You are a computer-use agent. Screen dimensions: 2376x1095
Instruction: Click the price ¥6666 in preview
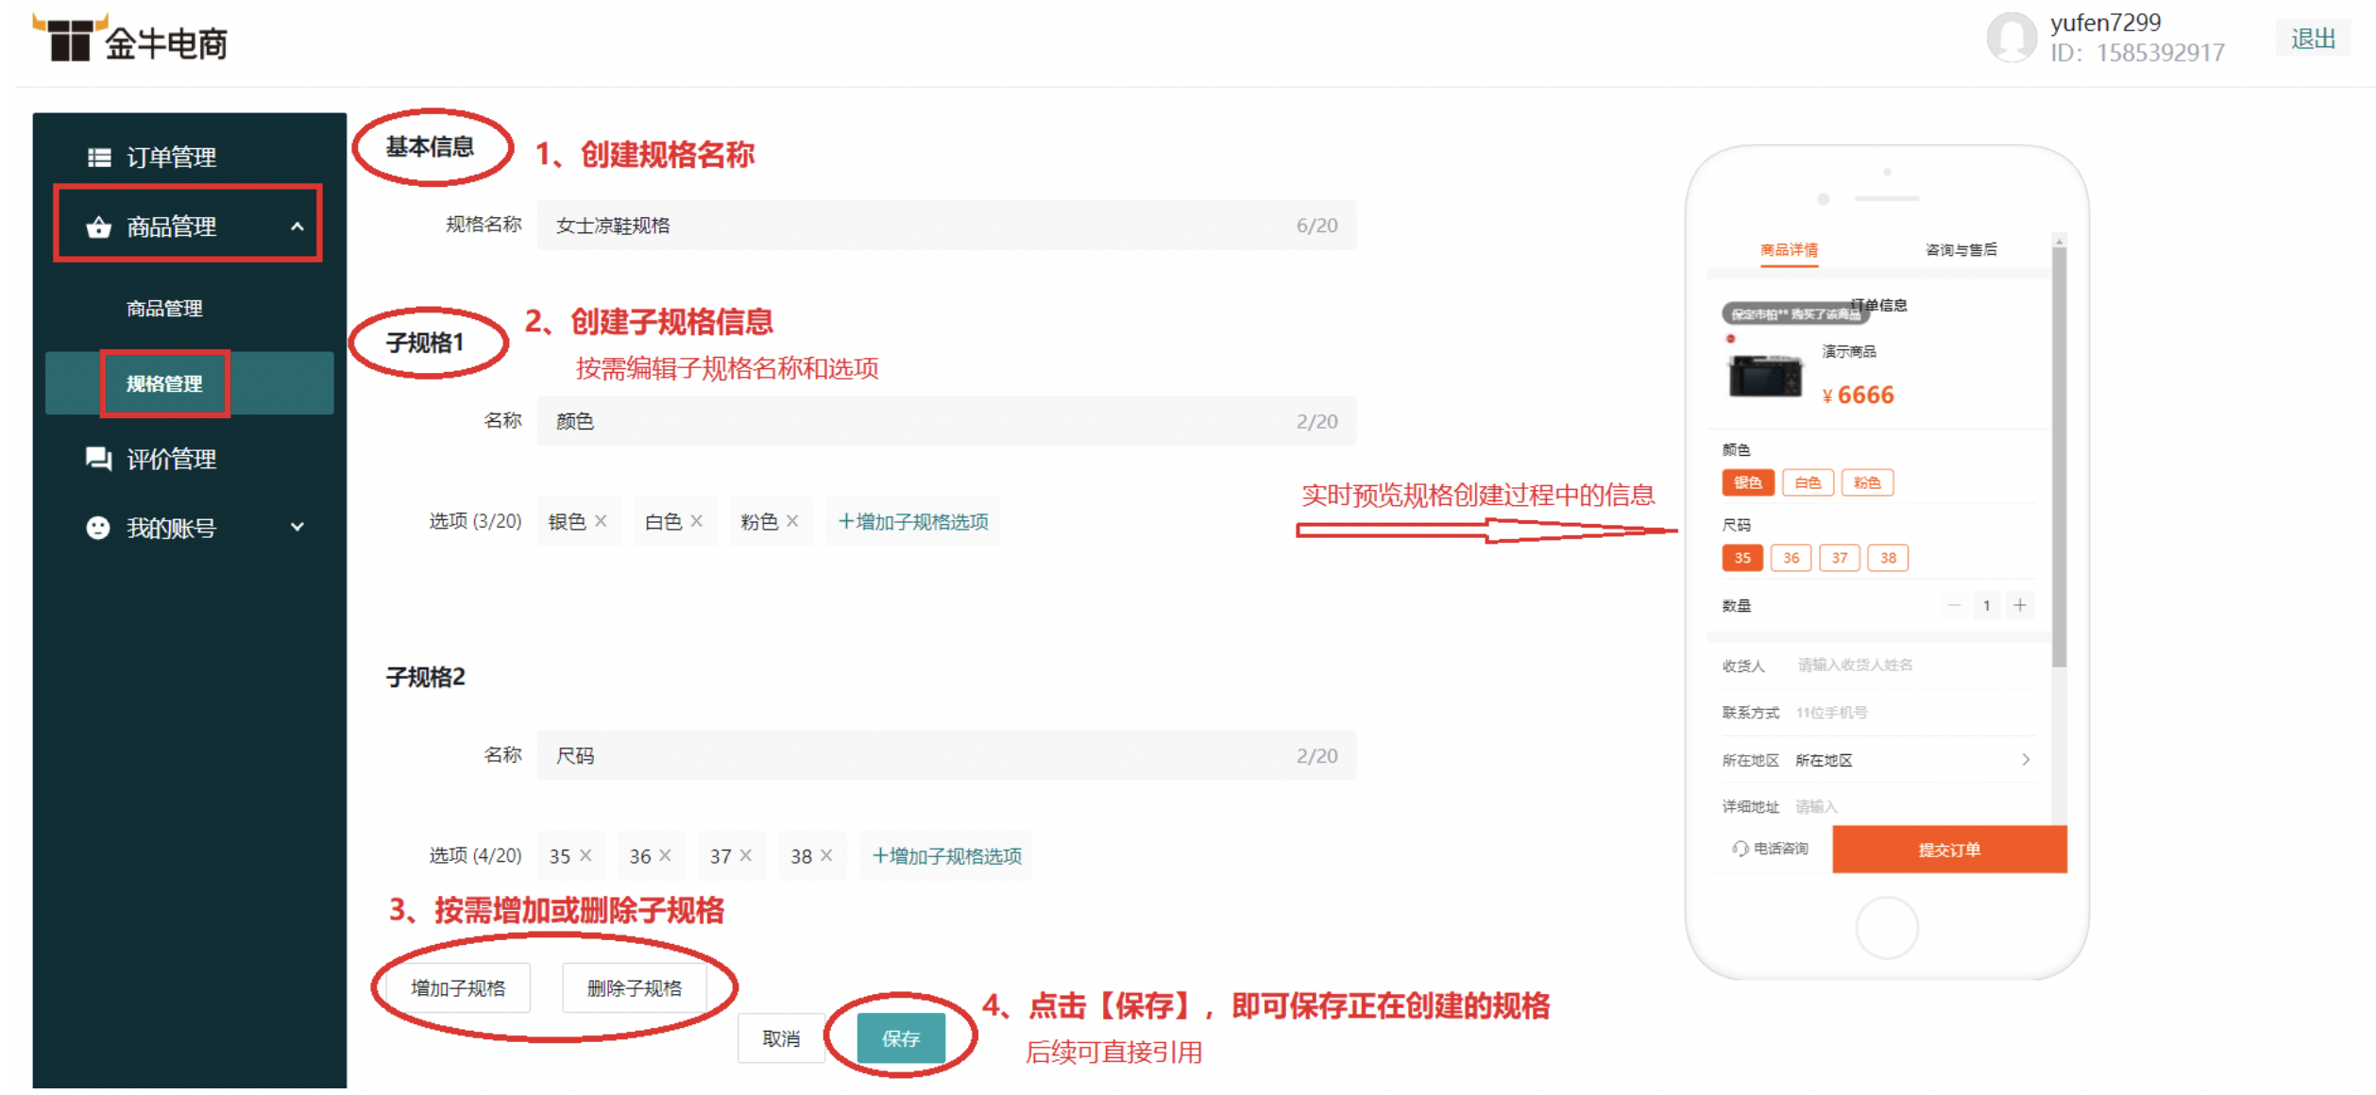[1858, 396]
